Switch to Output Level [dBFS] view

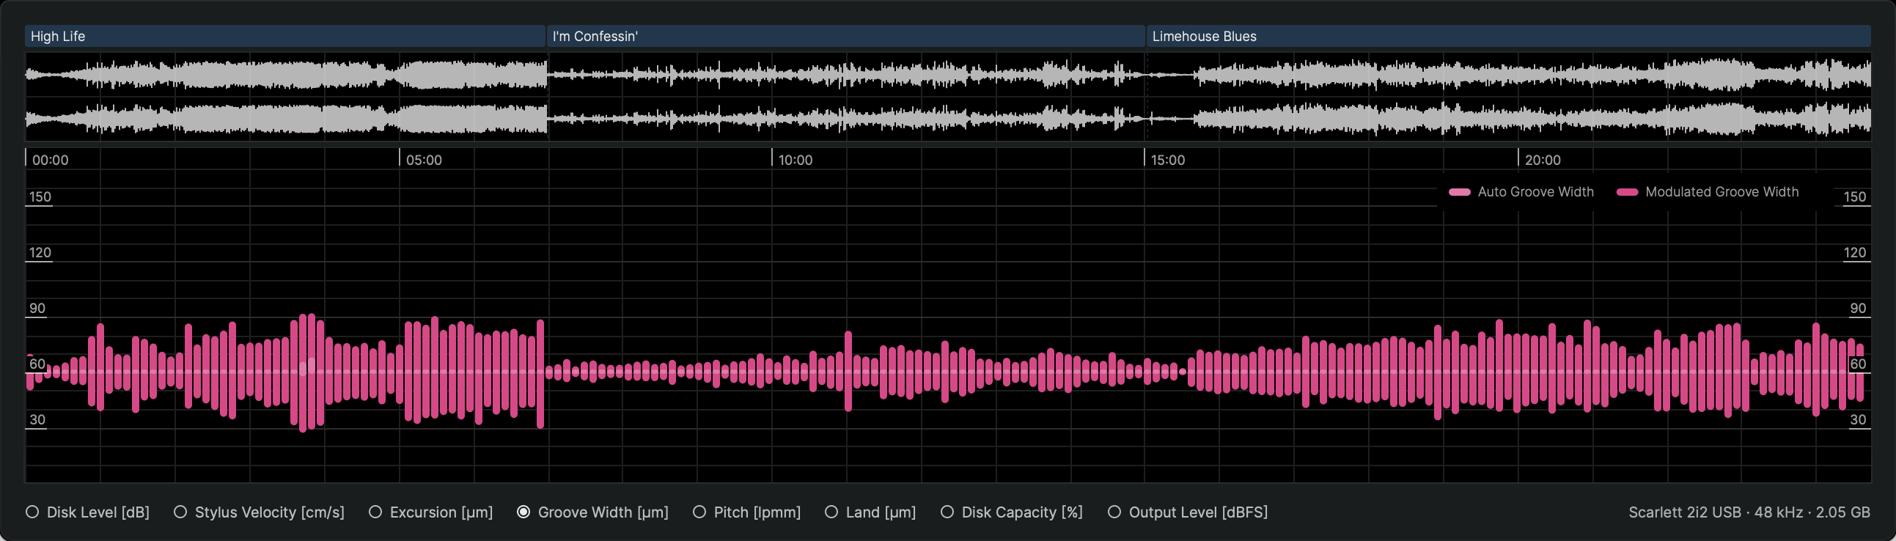(x=1114, y=512)
